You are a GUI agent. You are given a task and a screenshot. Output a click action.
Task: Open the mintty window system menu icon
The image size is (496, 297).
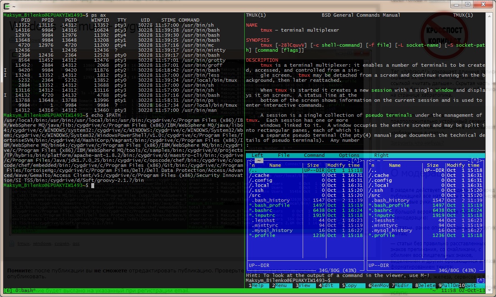pos(6,6)
